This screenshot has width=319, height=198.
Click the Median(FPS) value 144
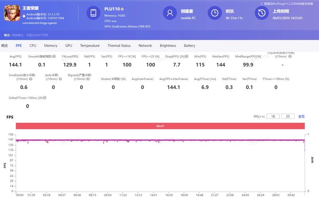pyautogui.click(x=221, y=65)
